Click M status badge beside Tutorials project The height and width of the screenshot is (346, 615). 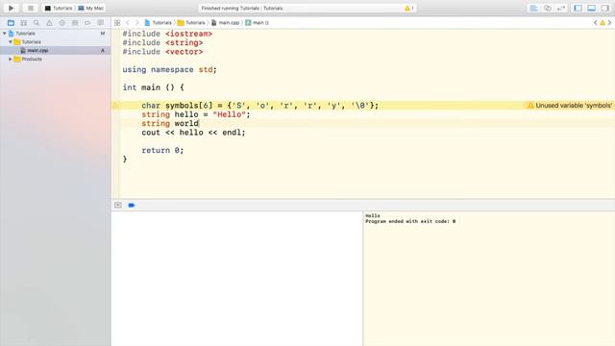coord(103,34)
